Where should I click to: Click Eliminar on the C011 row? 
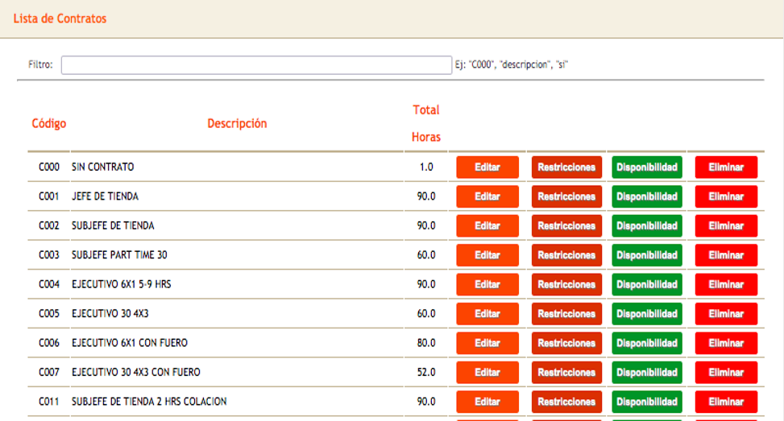(726, 402)
